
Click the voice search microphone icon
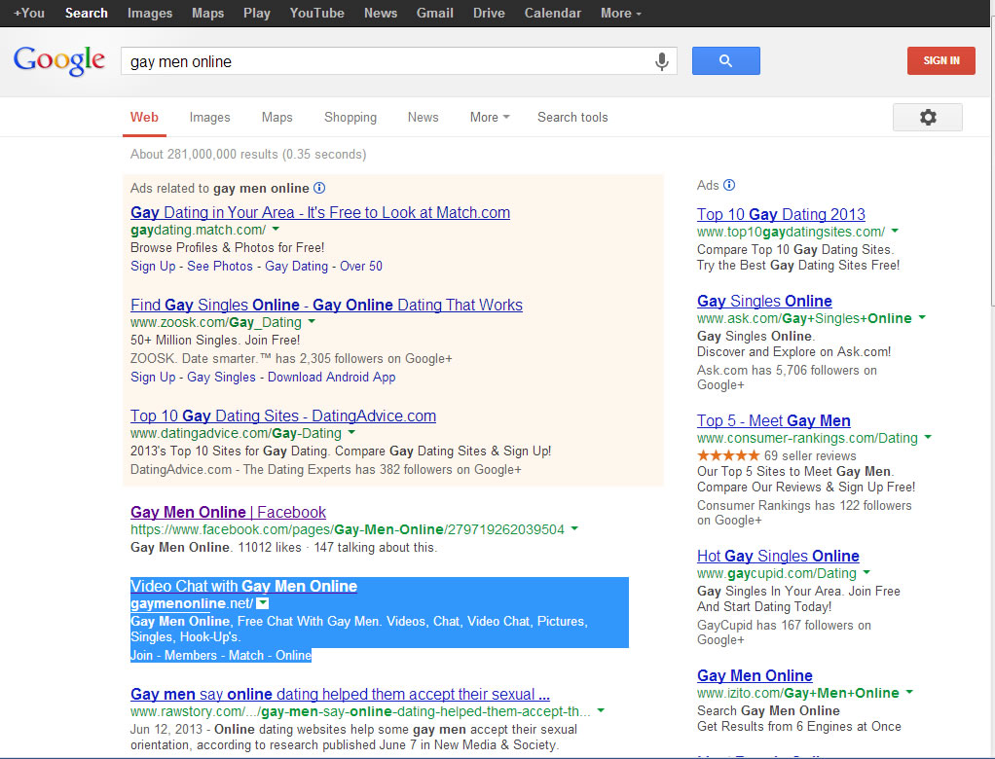click(x=662, y=61)
